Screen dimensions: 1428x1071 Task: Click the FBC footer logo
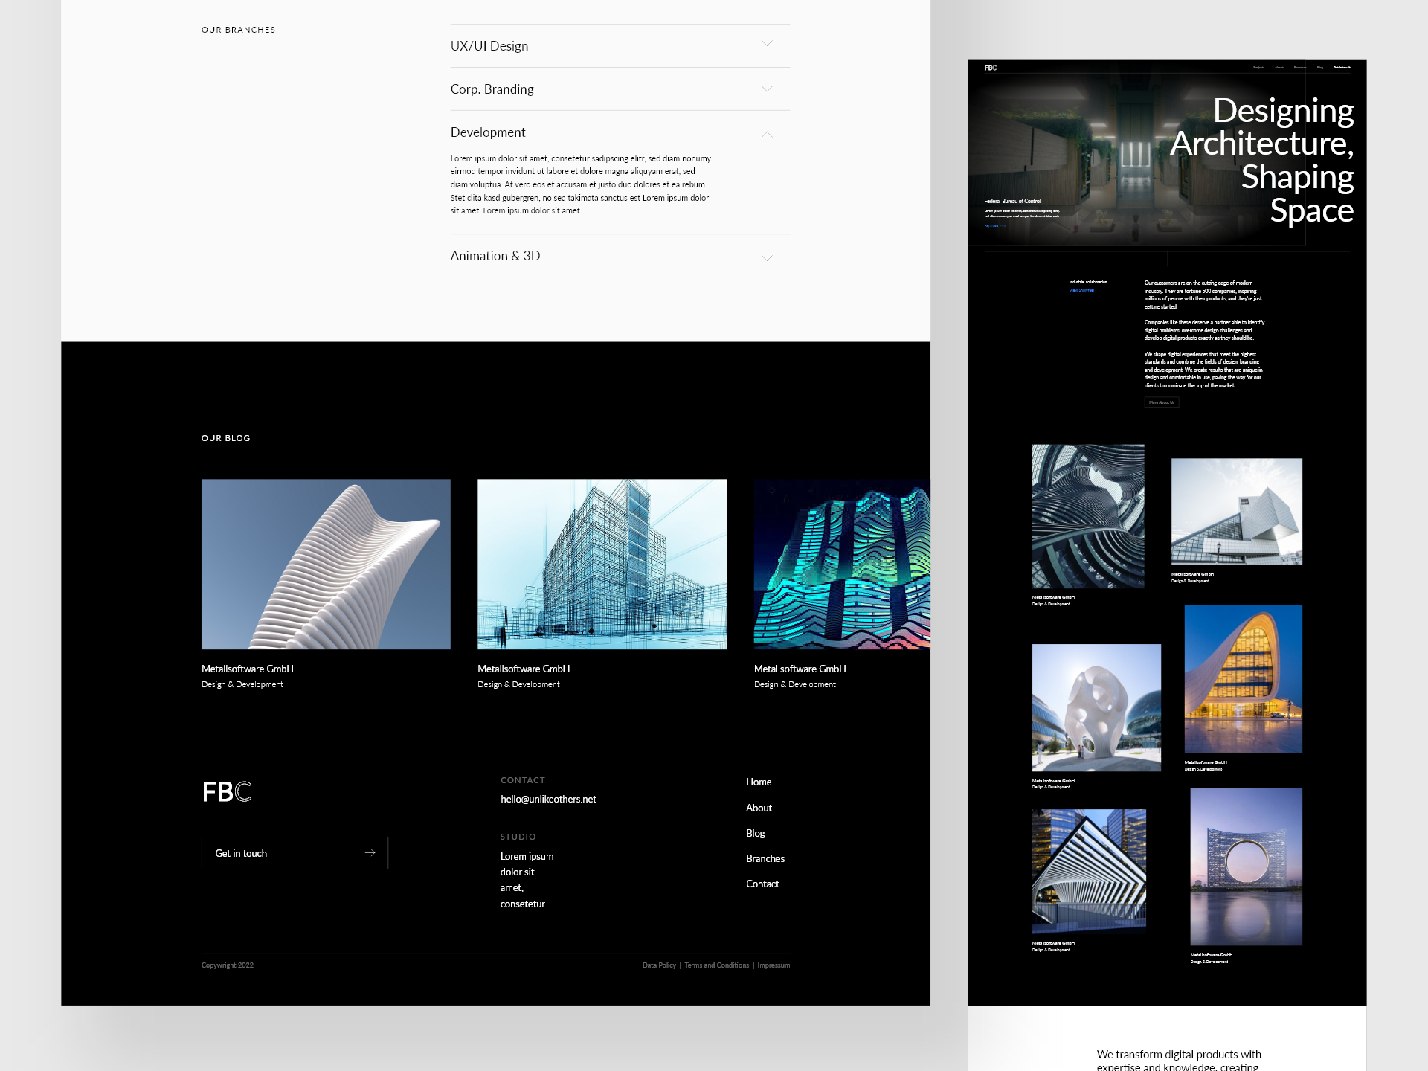tap(227, 791)
